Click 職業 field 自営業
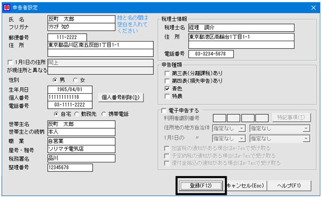The width and height of the screenshot is (322, 198). coord(81,141)
